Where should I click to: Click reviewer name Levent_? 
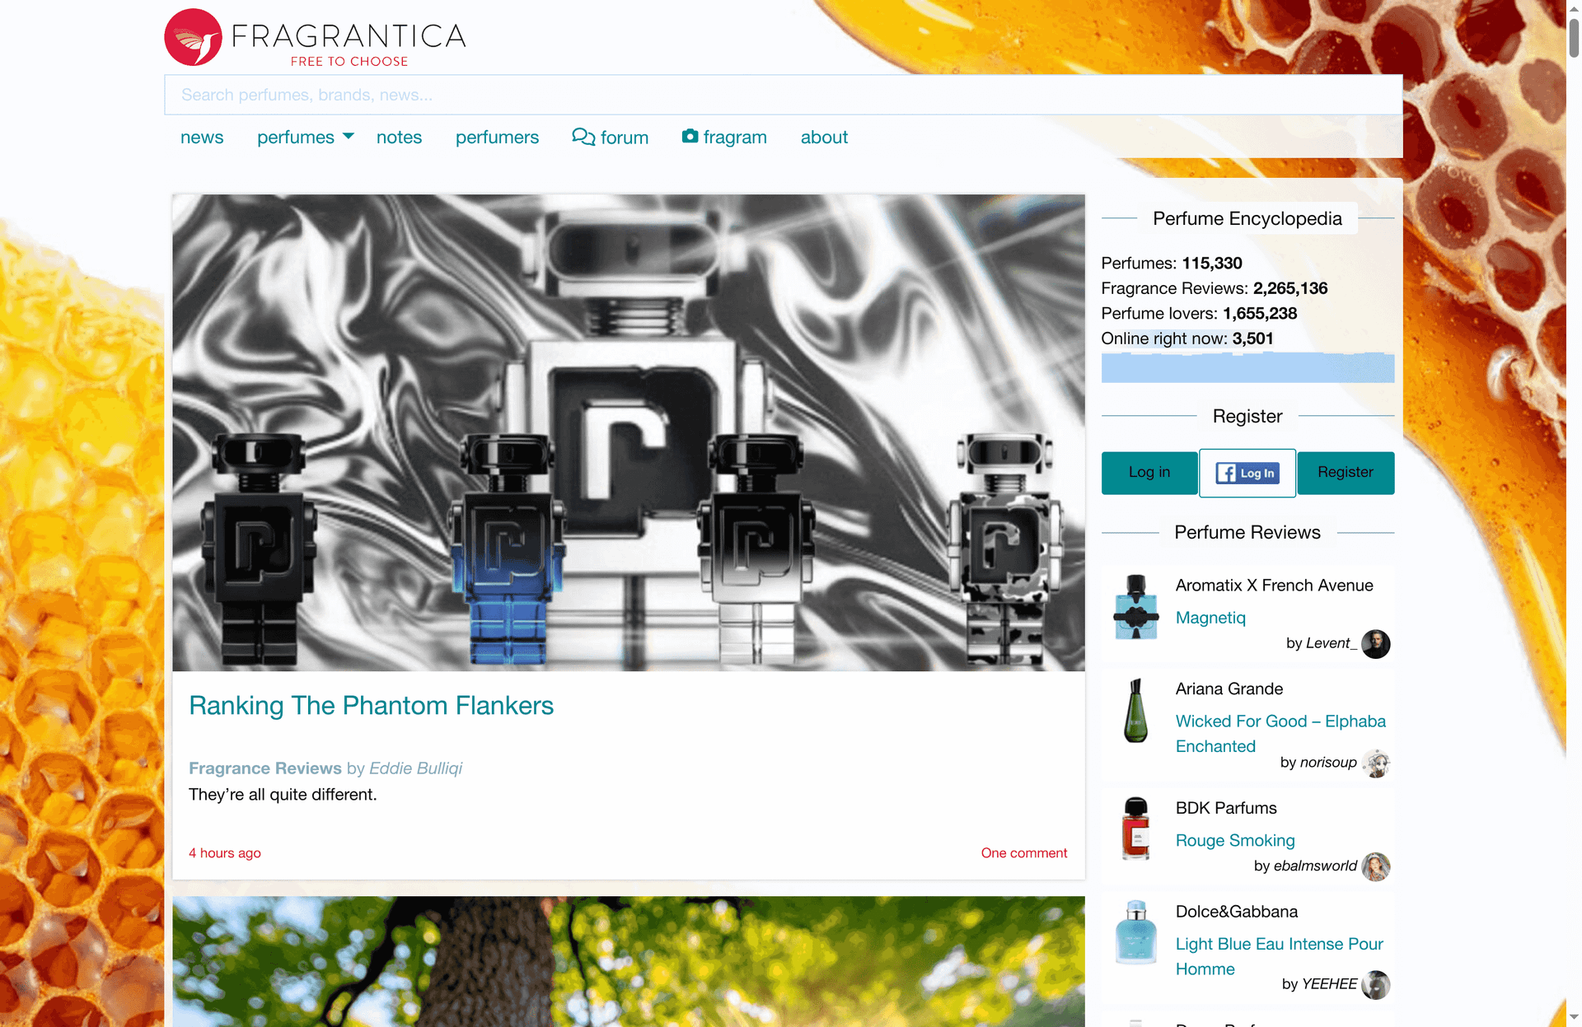[1332, 643]
